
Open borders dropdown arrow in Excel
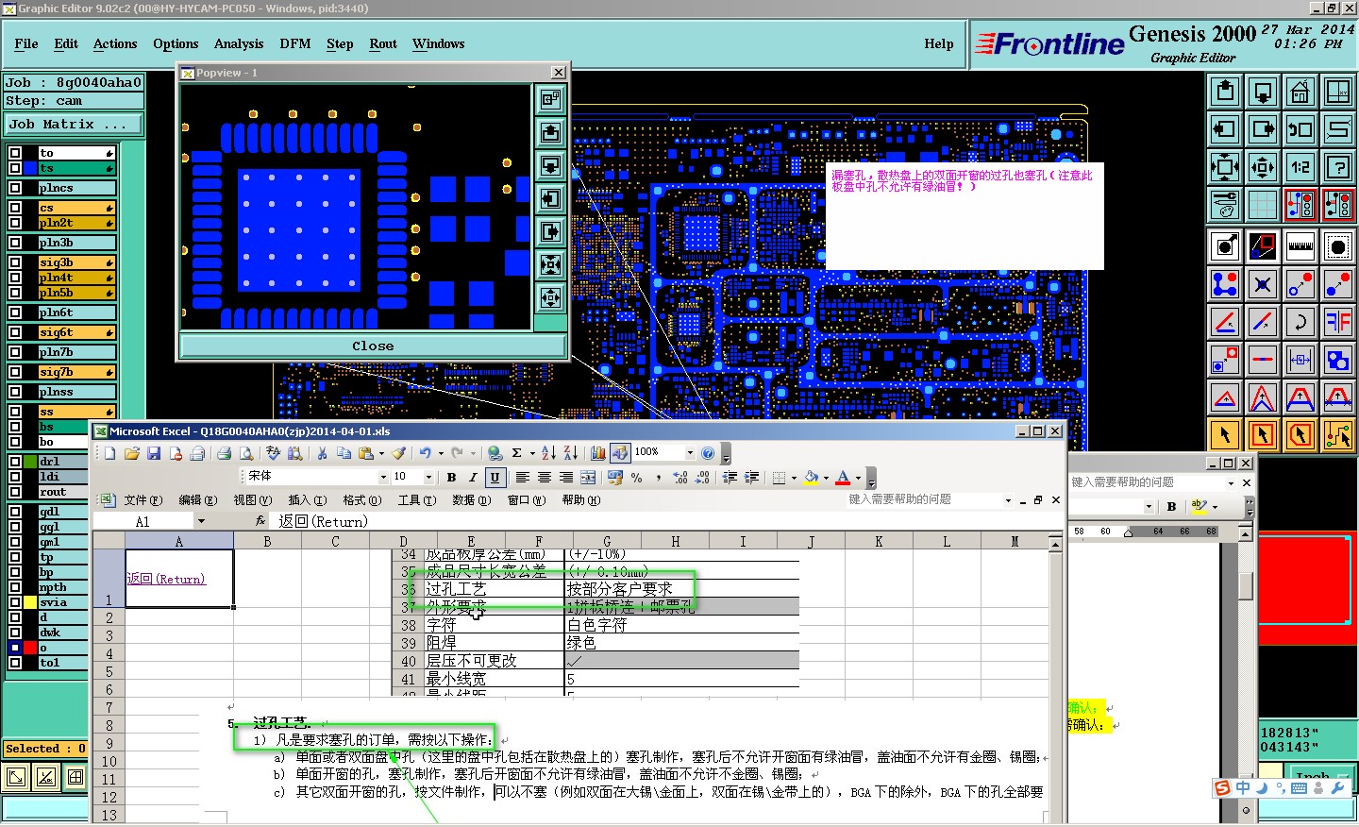[x=794, y=478]
